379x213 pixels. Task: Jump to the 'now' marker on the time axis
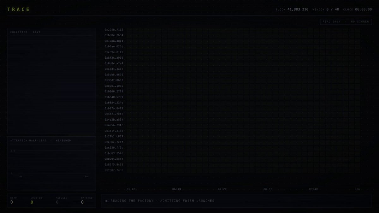(x=357, y=189)
